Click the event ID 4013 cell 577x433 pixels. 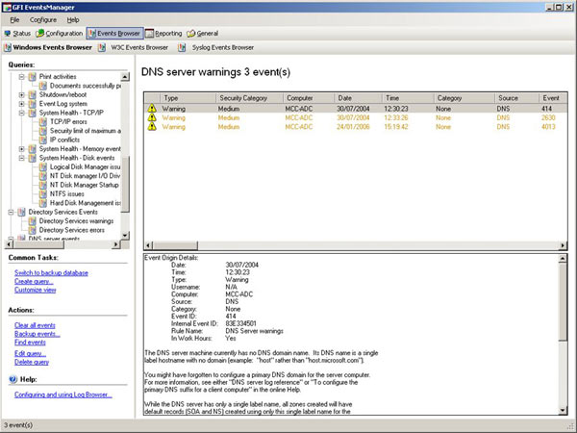(x=548, y=127)
